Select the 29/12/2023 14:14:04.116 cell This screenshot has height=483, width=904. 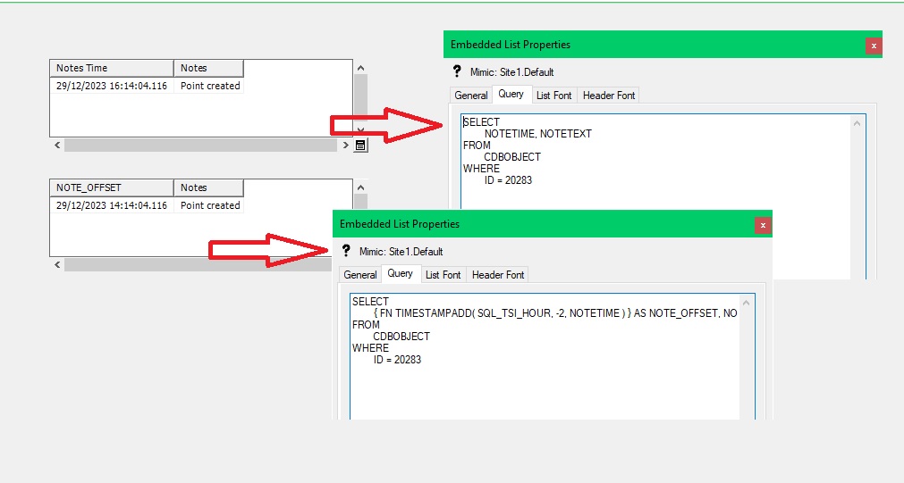tap(112, 205)
